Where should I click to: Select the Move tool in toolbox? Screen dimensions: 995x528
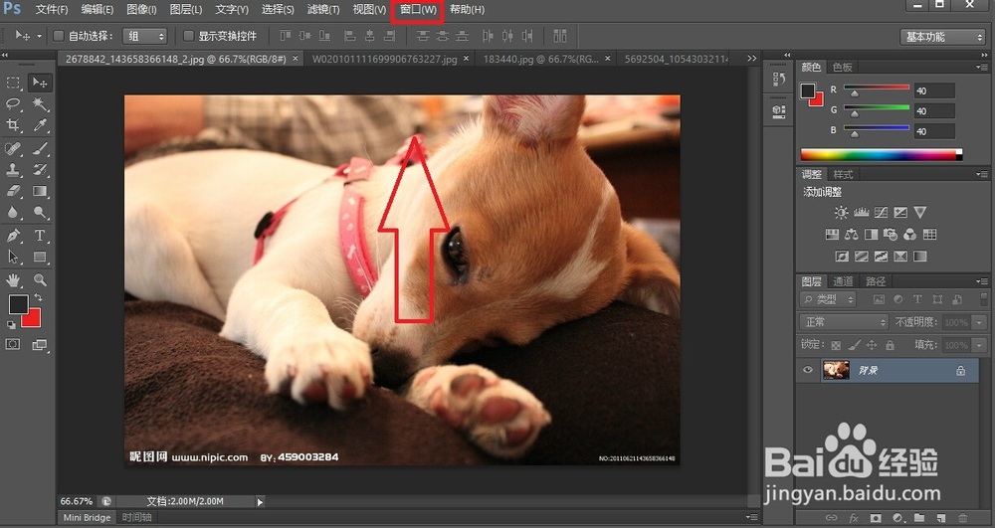40,84
